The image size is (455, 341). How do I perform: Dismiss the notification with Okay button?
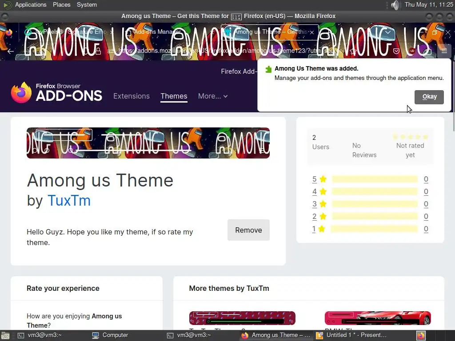coord(429,97)
